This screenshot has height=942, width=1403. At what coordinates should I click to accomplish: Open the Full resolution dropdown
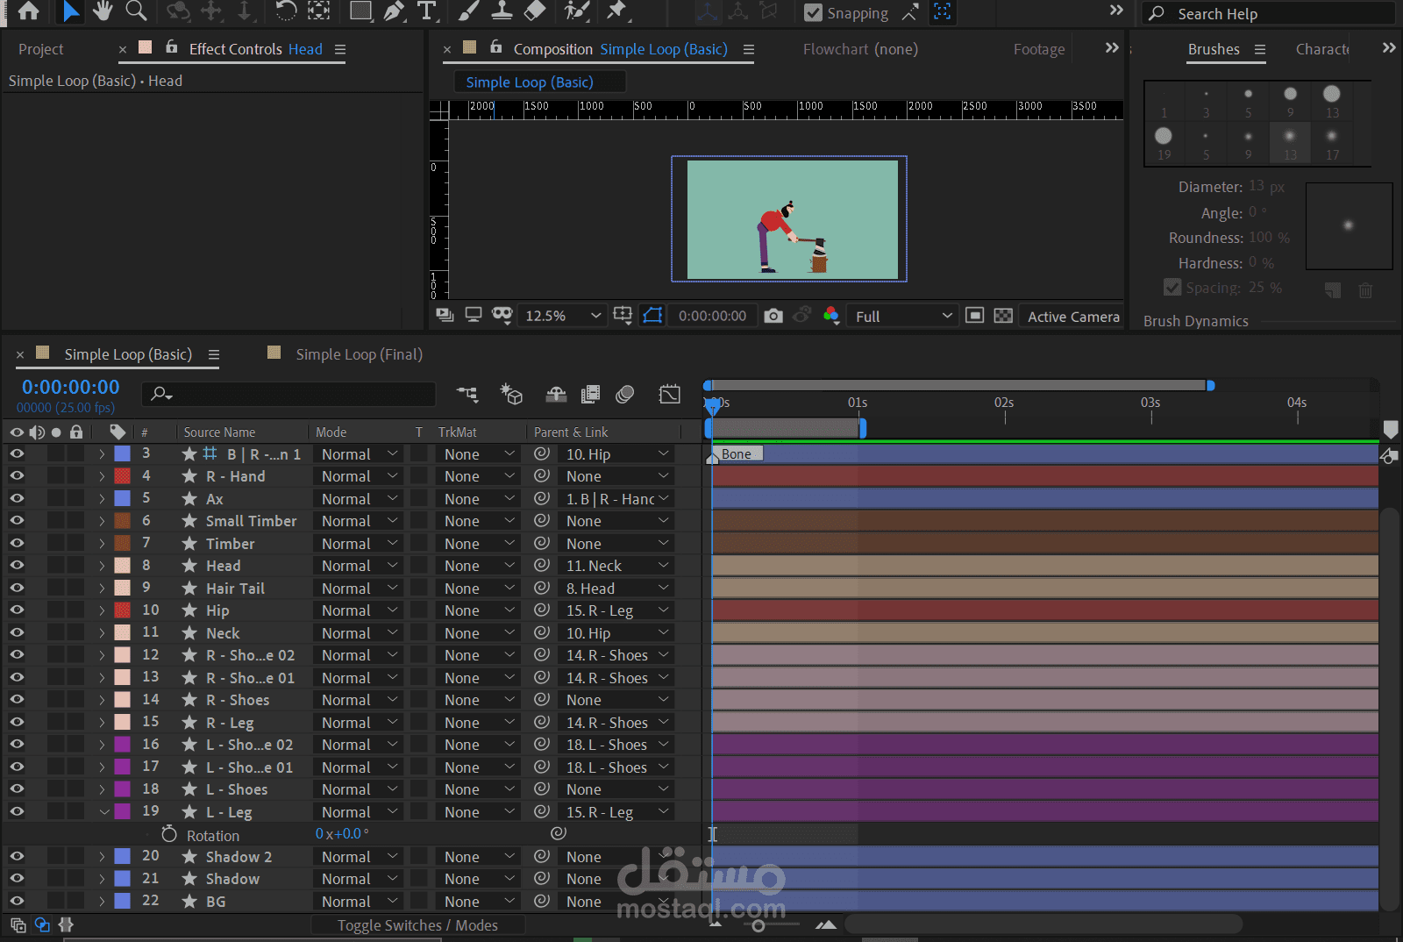pos(903,316)
